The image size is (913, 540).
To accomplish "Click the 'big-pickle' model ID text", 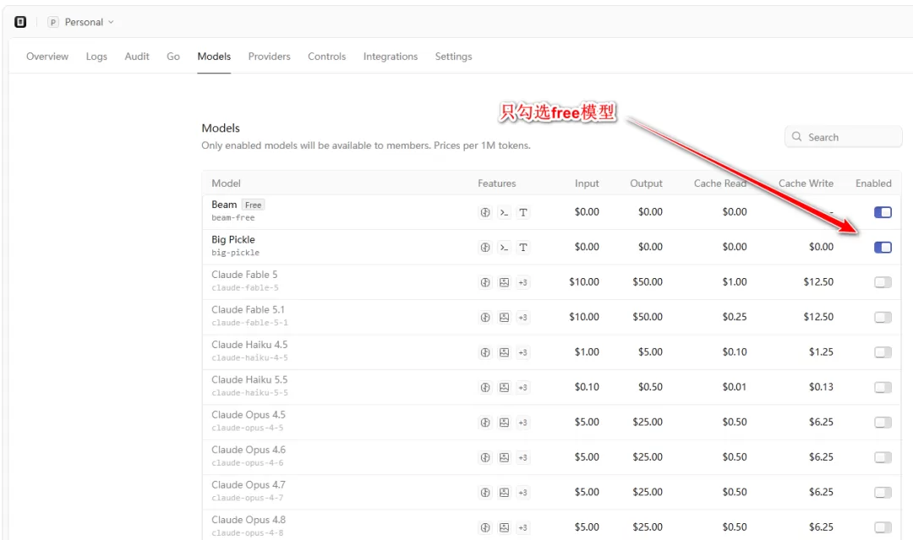I will click(x=236, y=254).
